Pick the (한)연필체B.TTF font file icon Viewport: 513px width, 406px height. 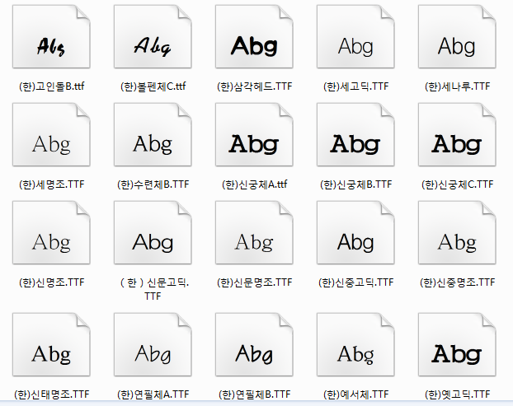(254, 344)
